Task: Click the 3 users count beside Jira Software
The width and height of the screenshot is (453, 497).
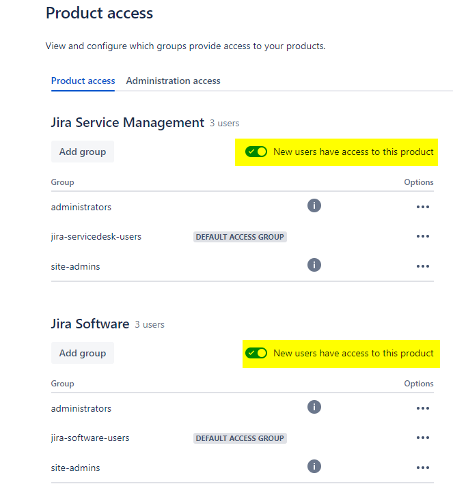Action: 150,324
